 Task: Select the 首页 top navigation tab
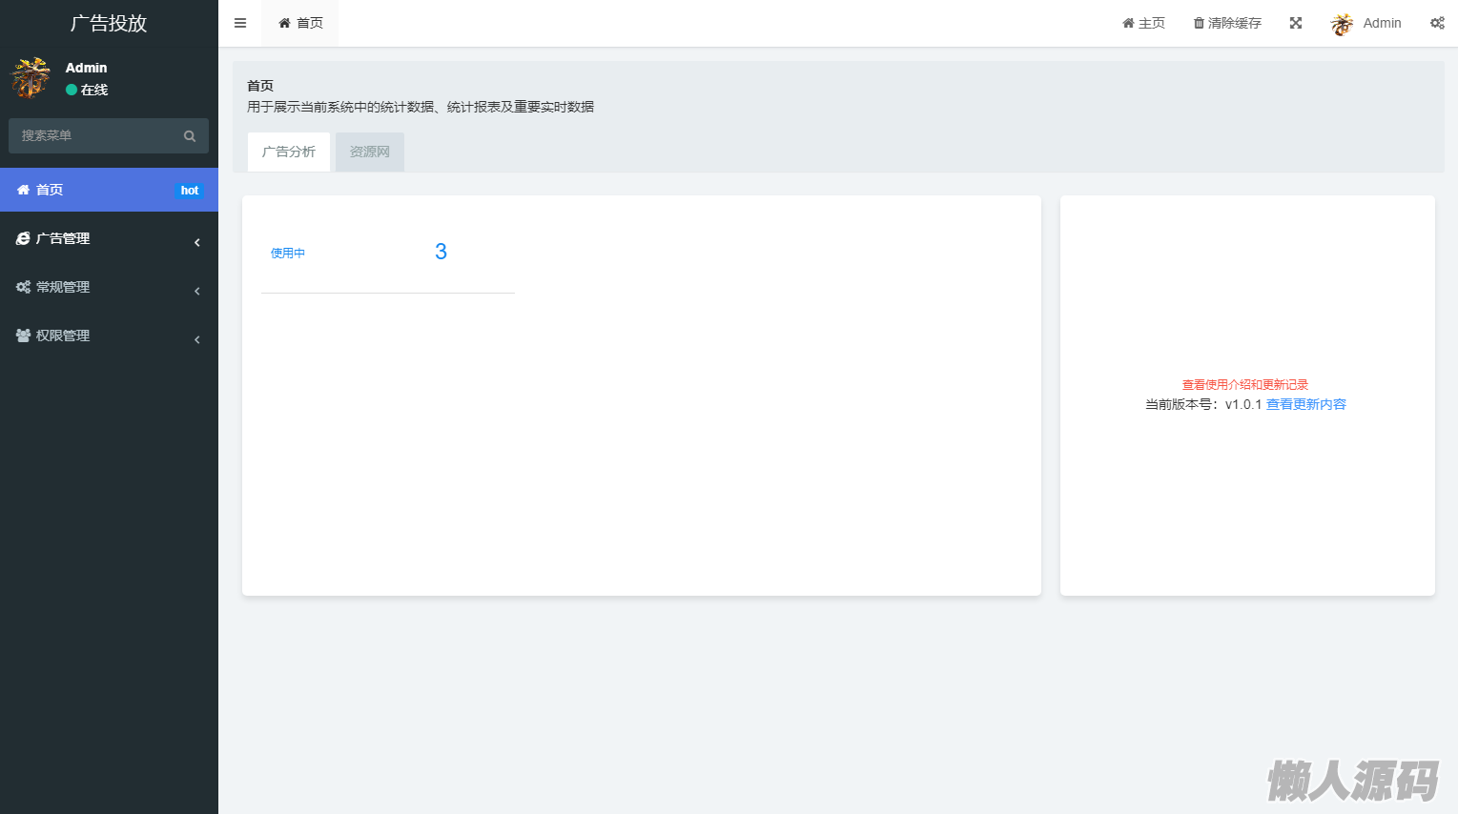(299, 23)
